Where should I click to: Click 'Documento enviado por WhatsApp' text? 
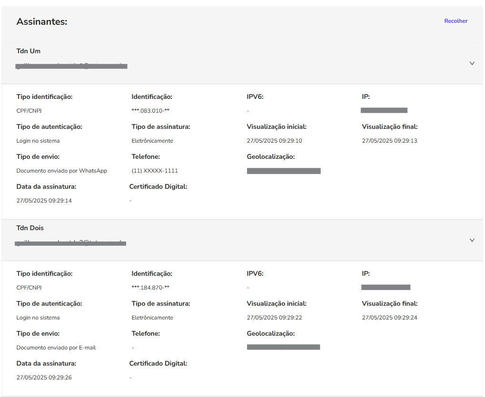62,171
